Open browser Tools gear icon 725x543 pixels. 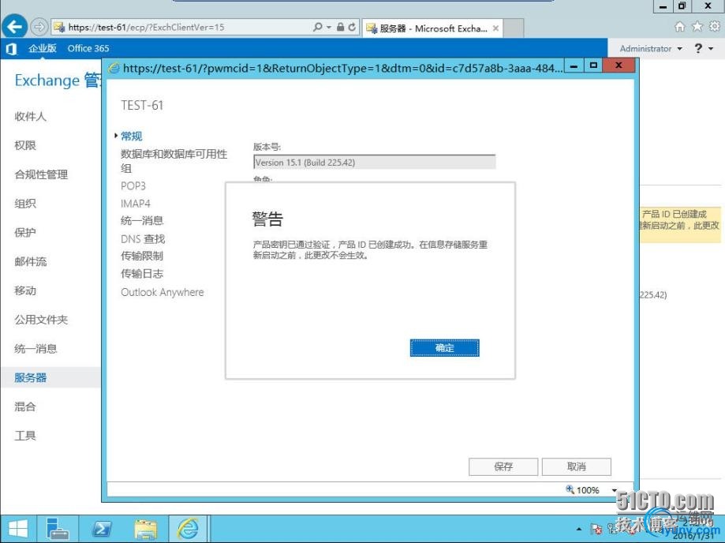coord(715,27)
